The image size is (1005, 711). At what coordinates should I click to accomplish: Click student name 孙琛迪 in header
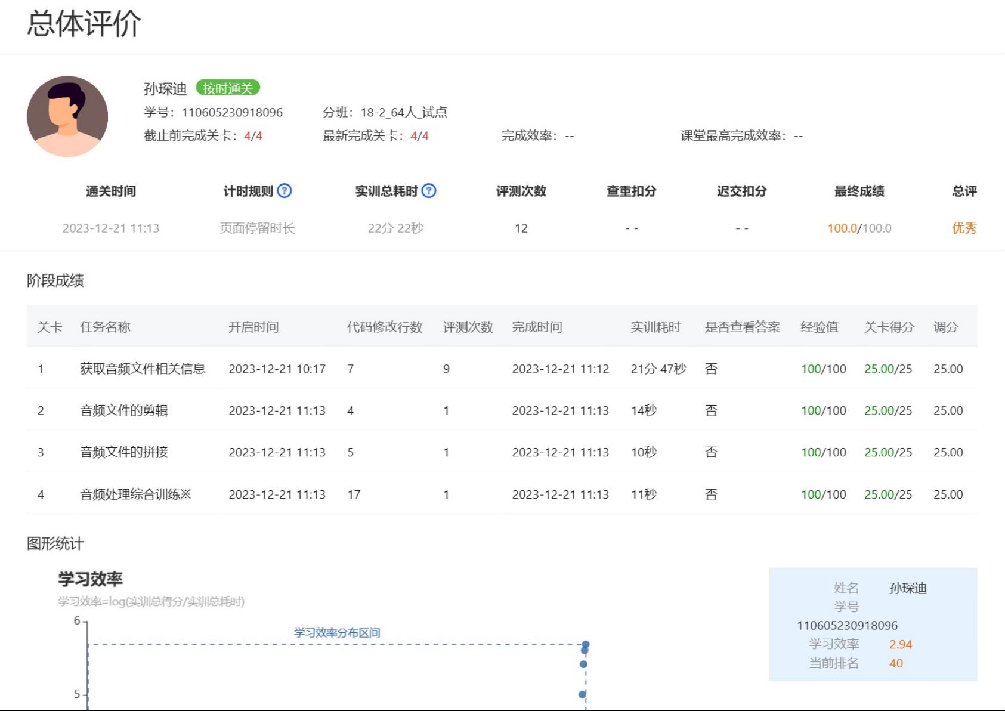coord(165,89)
